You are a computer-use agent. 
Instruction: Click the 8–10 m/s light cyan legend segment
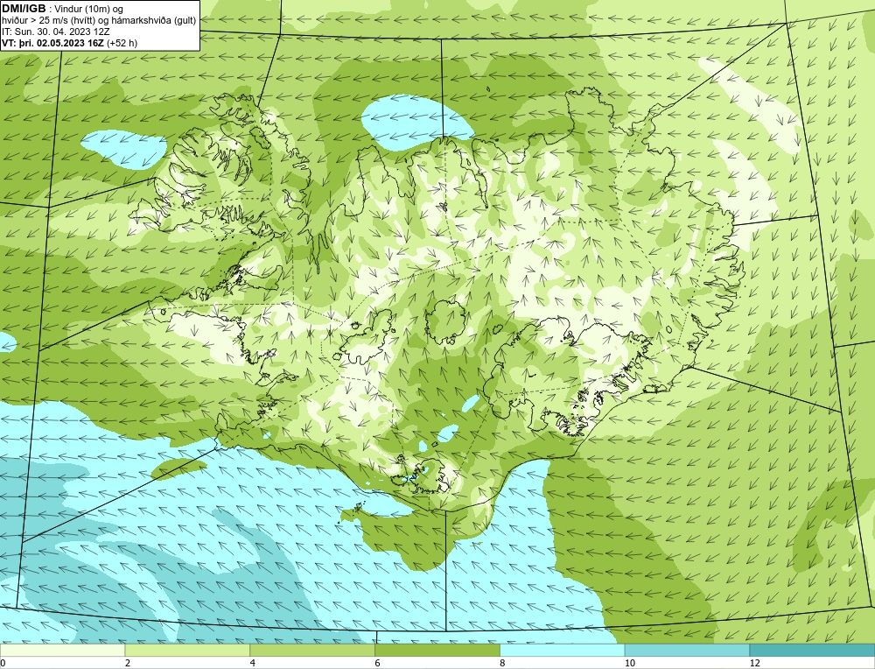coord(563,651)
